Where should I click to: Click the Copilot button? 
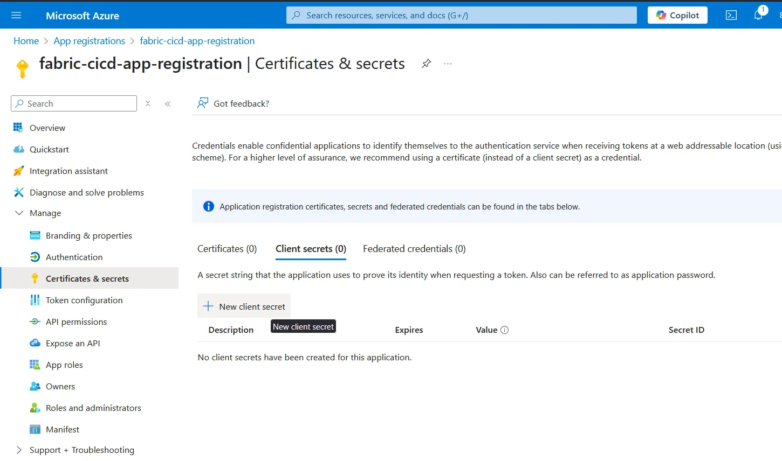pyautogui.click(x=677, y=15)
